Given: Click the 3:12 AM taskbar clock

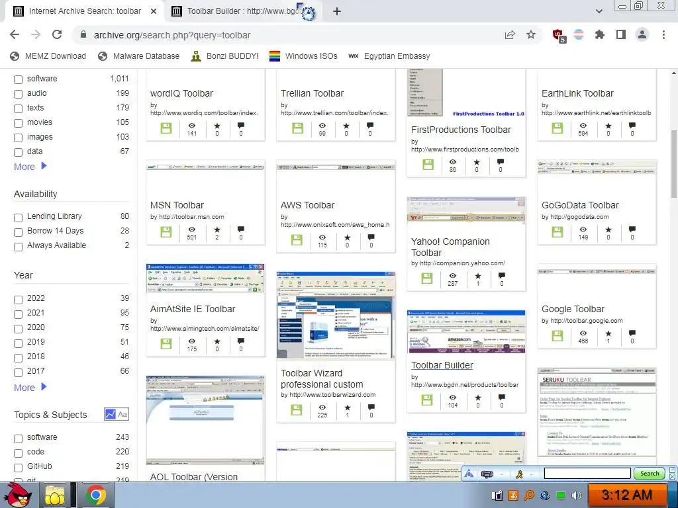Looking at the screenshot, I should pos(626,495).
